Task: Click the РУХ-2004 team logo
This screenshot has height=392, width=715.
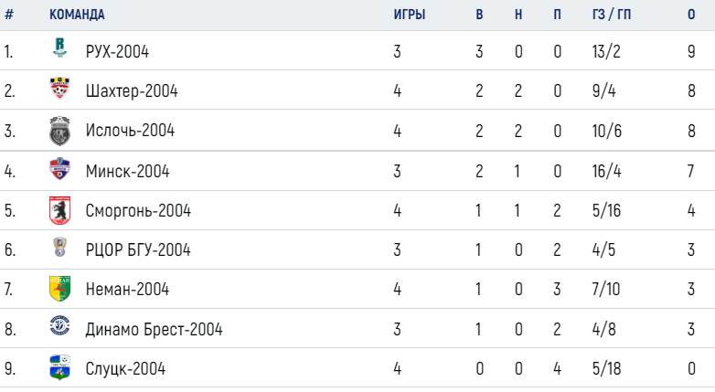Action: click(x=59, y=48)
